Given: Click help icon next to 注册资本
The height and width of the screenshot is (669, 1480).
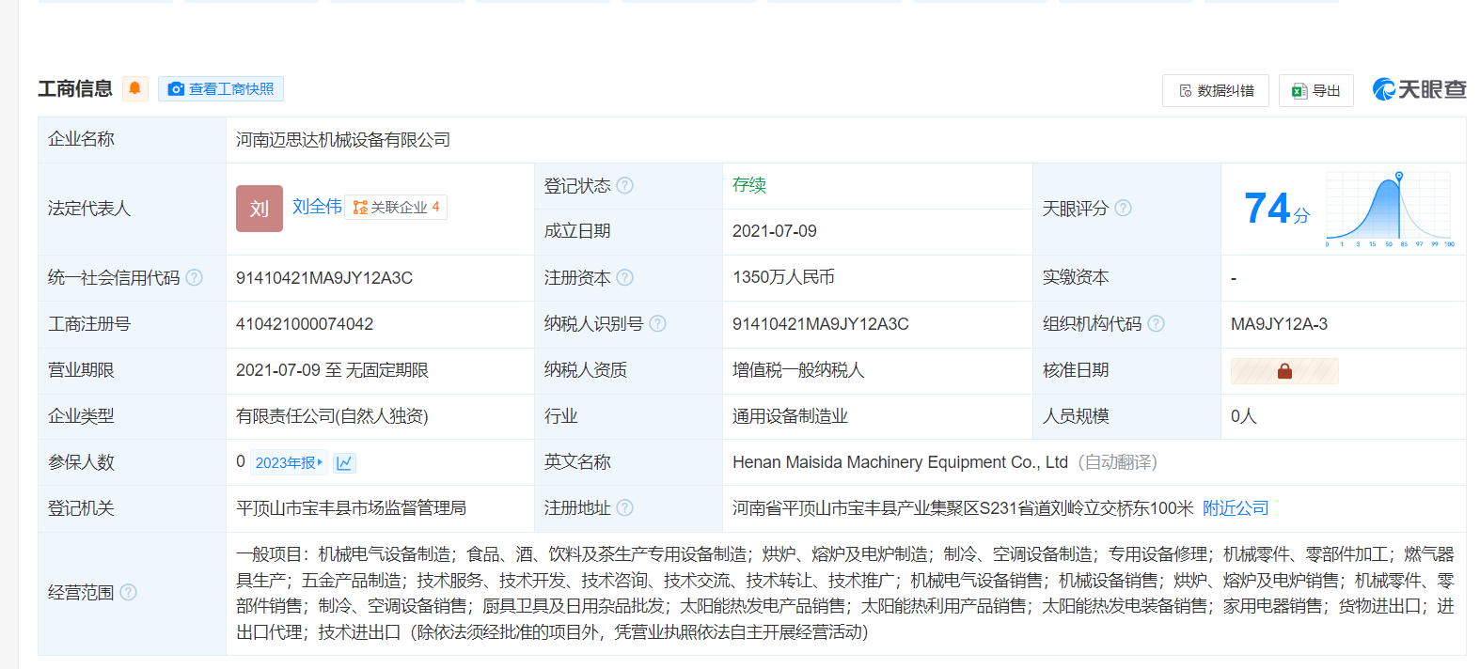Looking at the screenshot, I should coord(624,277).
